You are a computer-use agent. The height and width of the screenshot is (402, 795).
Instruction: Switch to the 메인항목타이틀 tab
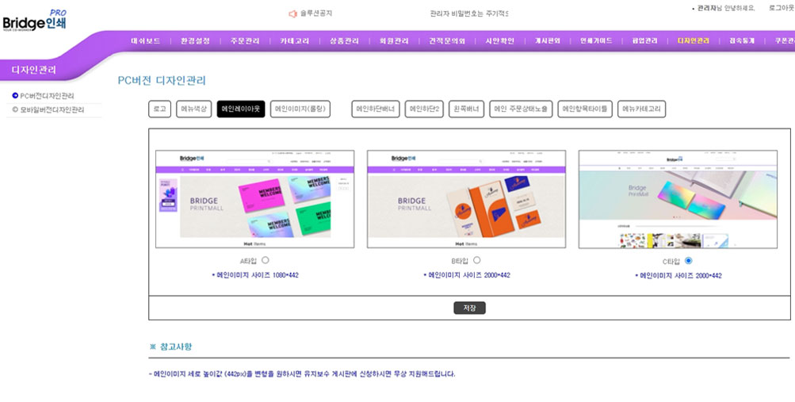click(585, 109)
